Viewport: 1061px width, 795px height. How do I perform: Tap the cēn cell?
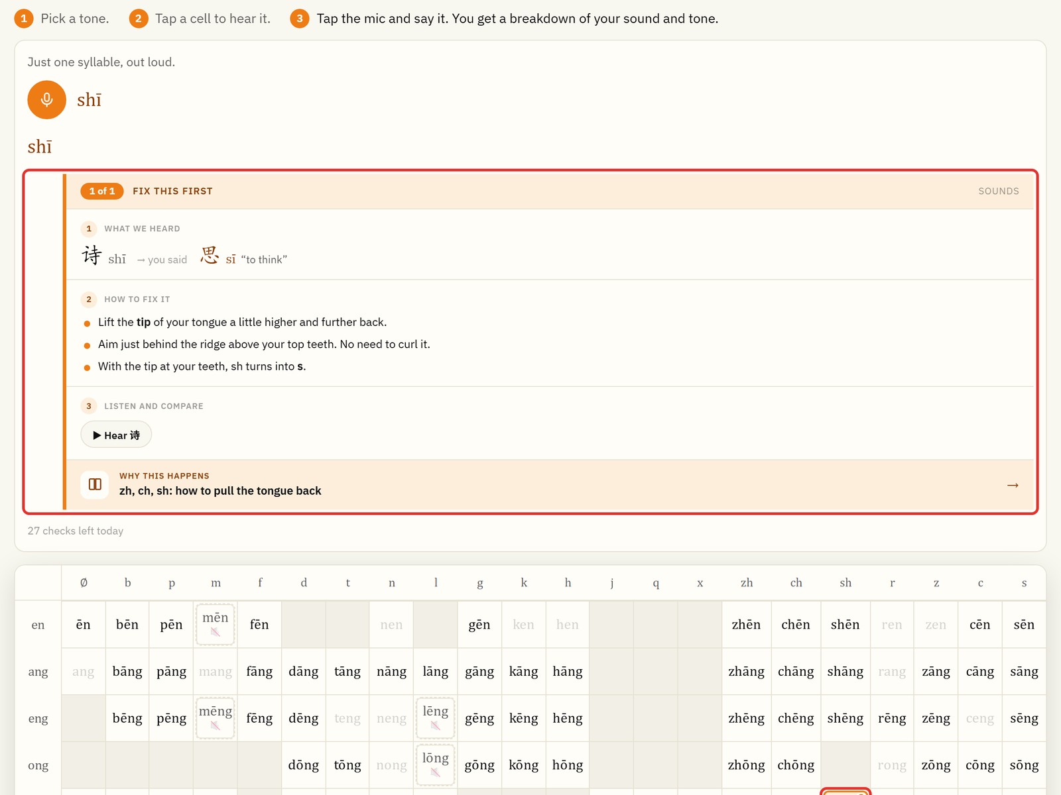(980, 625)
